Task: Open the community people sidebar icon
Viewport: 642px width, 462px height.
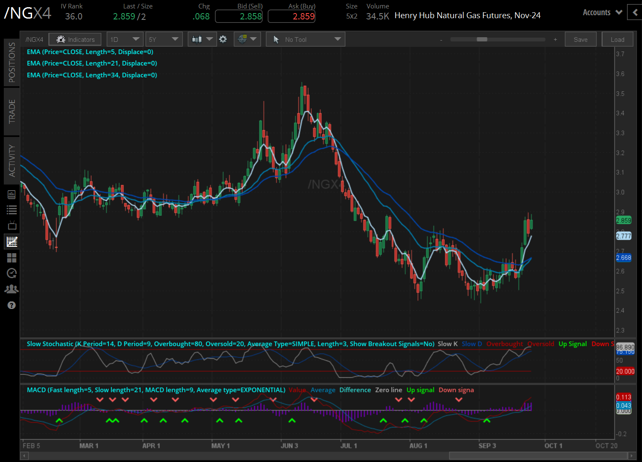Action: [x=11, y=289]
